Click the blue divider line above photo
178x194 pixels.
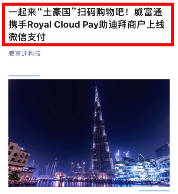pos(24,76)
